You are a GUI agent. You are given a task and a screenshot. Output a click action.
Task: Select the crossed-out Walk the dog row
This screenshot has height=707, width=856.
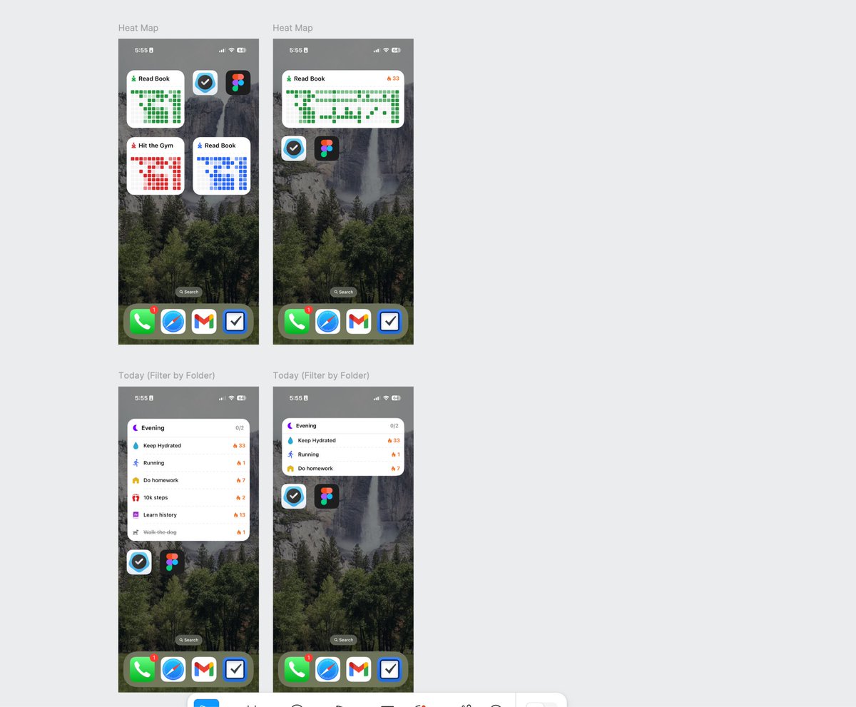[189, 532]
